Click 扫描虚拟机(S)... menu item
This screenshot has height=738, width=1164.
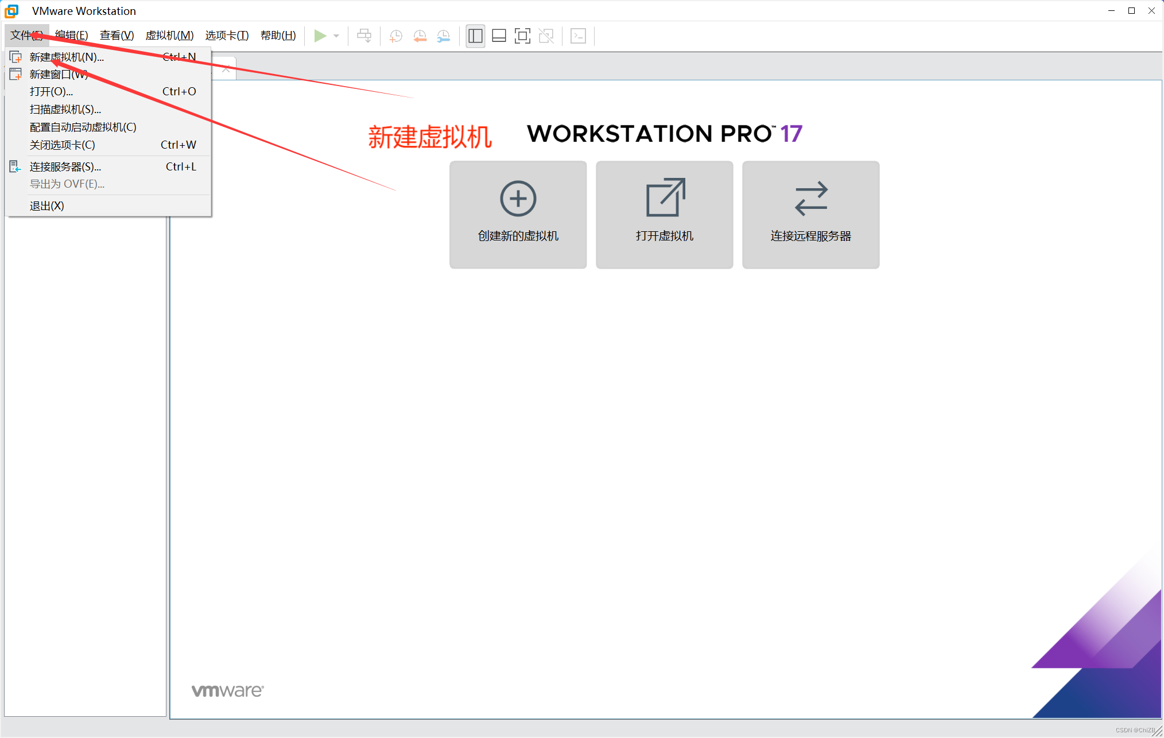tap(65, 109)
